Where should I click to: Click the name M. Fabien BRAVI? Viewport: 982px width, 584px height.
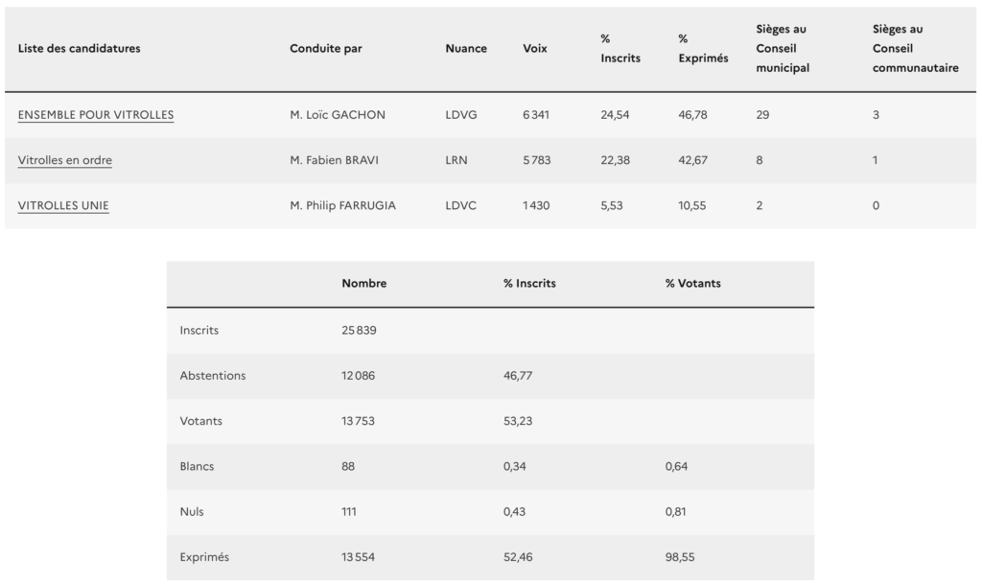[334, 160]
